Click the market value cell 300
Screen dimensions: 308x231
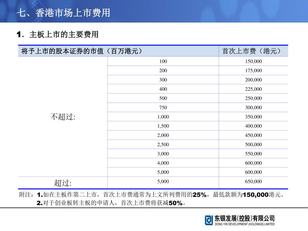click(x=163, y=80)
